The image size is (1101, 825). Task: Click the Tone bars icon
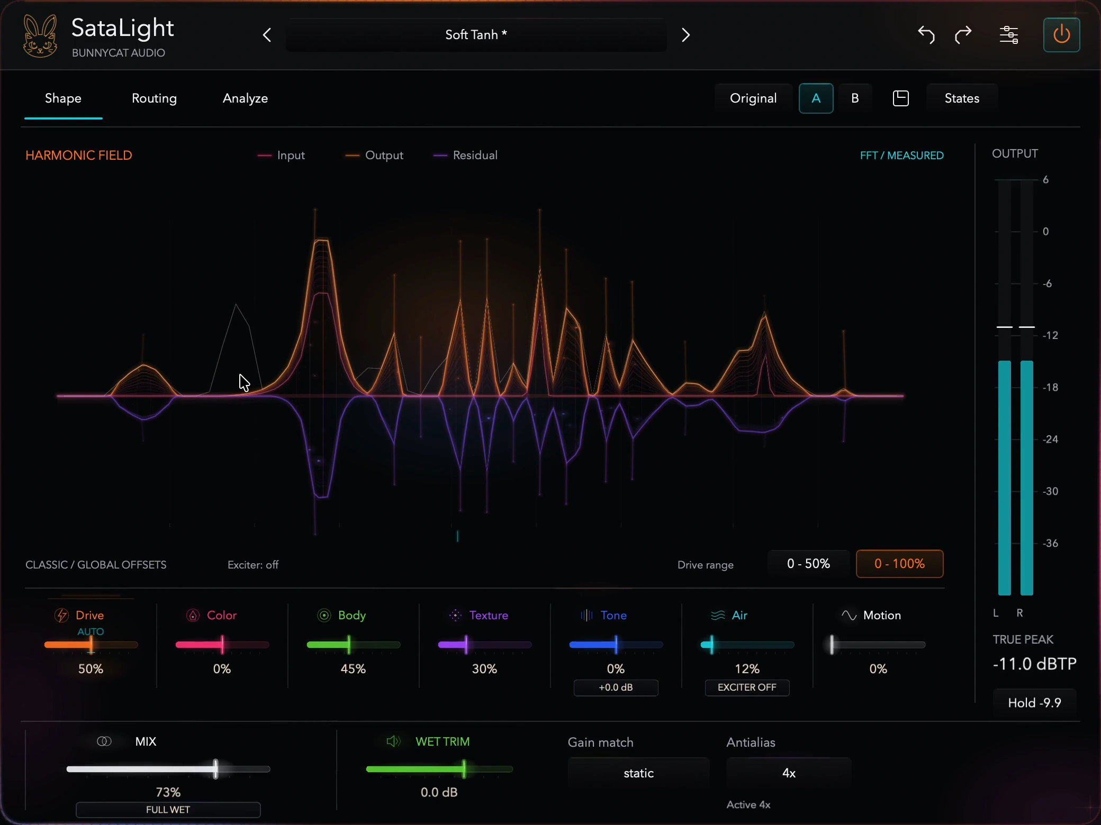(x=586, y=615)
